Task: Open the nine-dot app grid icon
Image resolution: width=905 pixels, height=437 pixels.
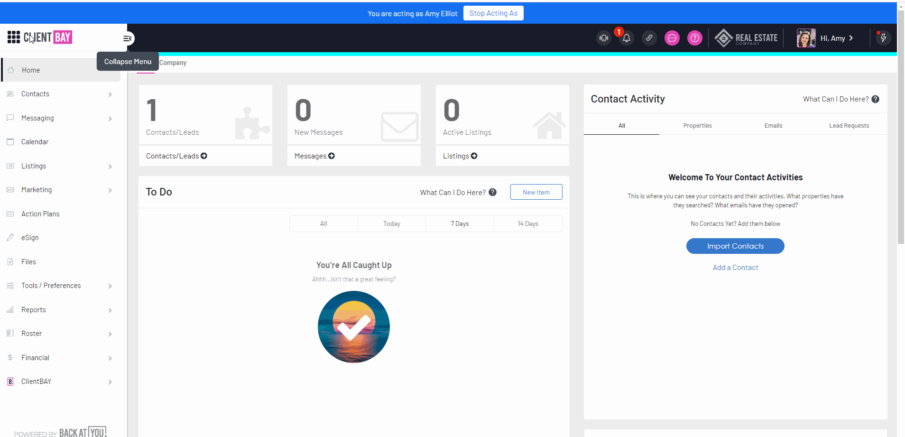Action: click(13, 37)
